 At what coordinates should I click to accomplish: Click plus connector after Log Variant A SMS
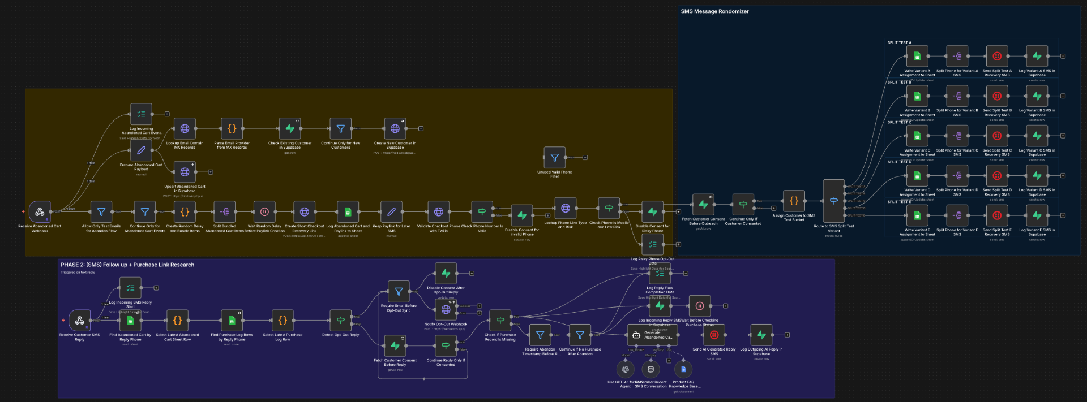[1063, 57]
